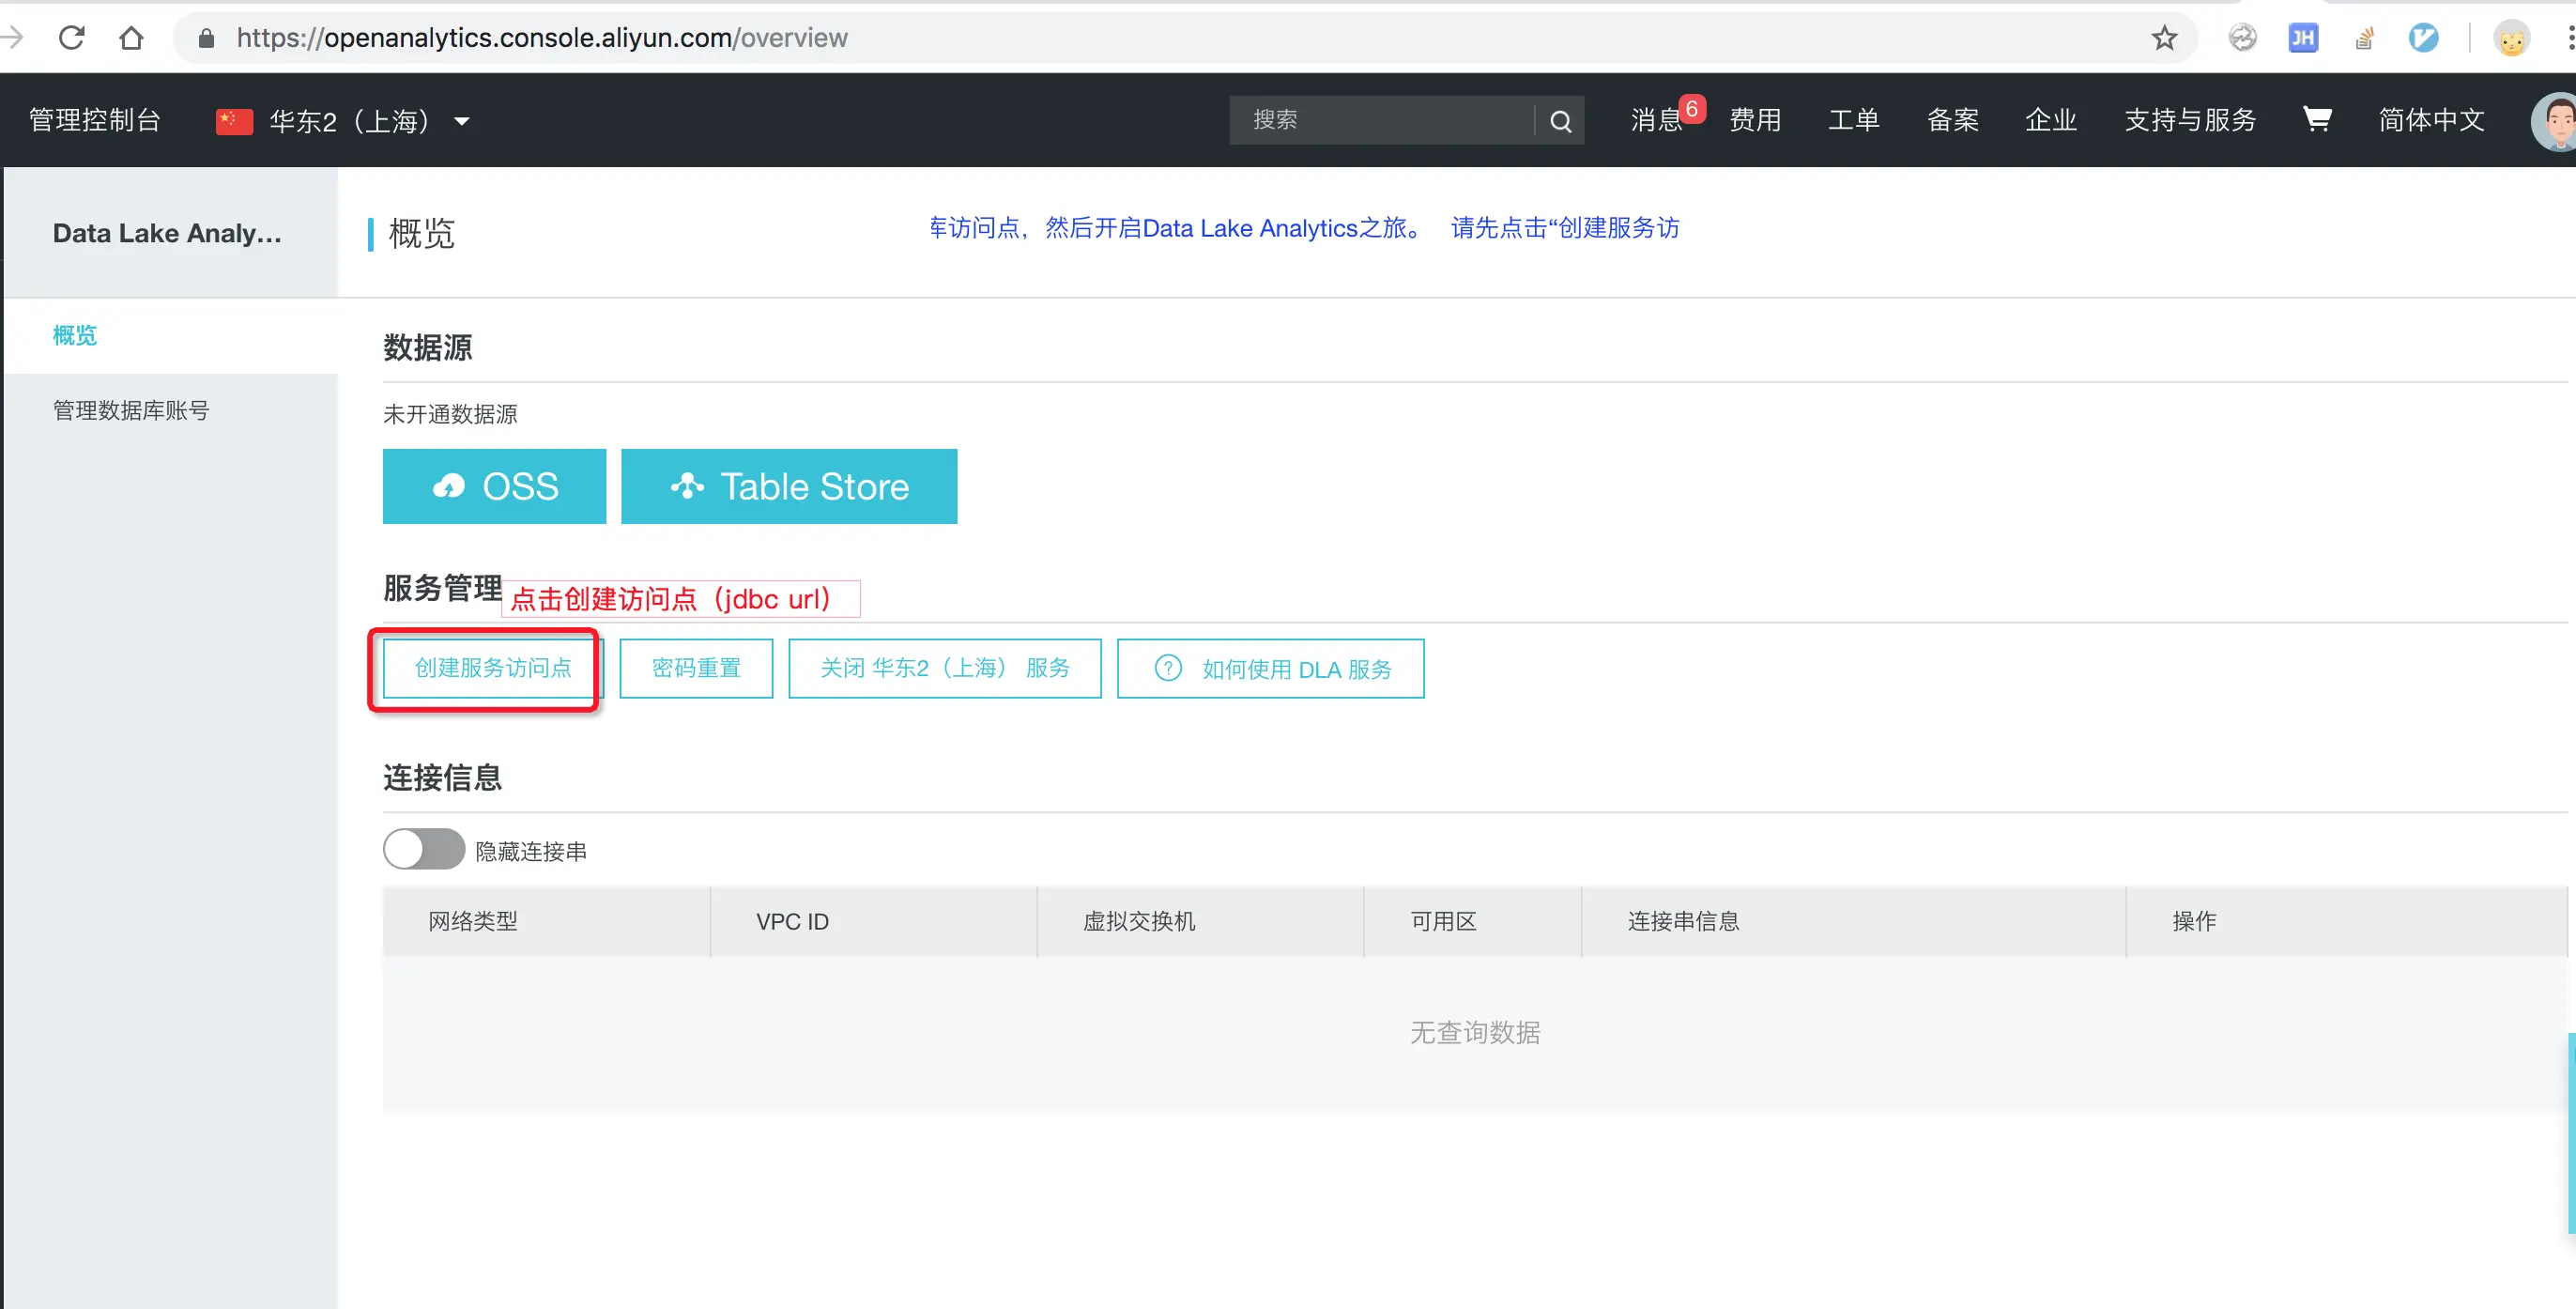Click the JH browser extension icon

[x=2303, y=38]
